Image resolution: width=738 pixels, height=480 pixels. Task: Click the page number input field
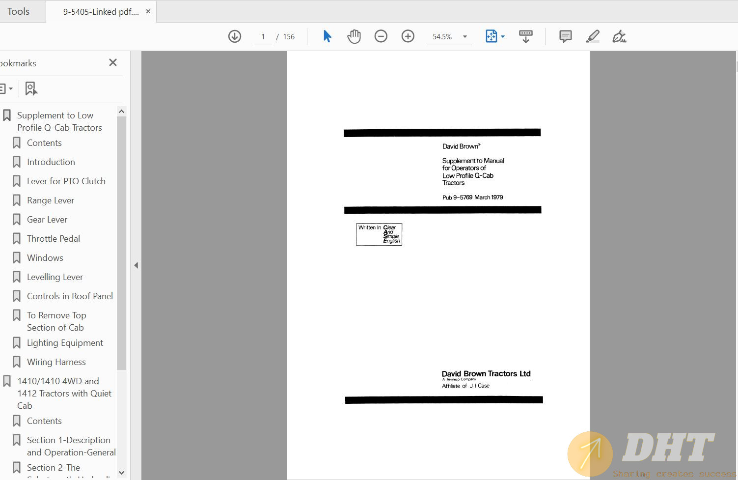tap(263, 36)
